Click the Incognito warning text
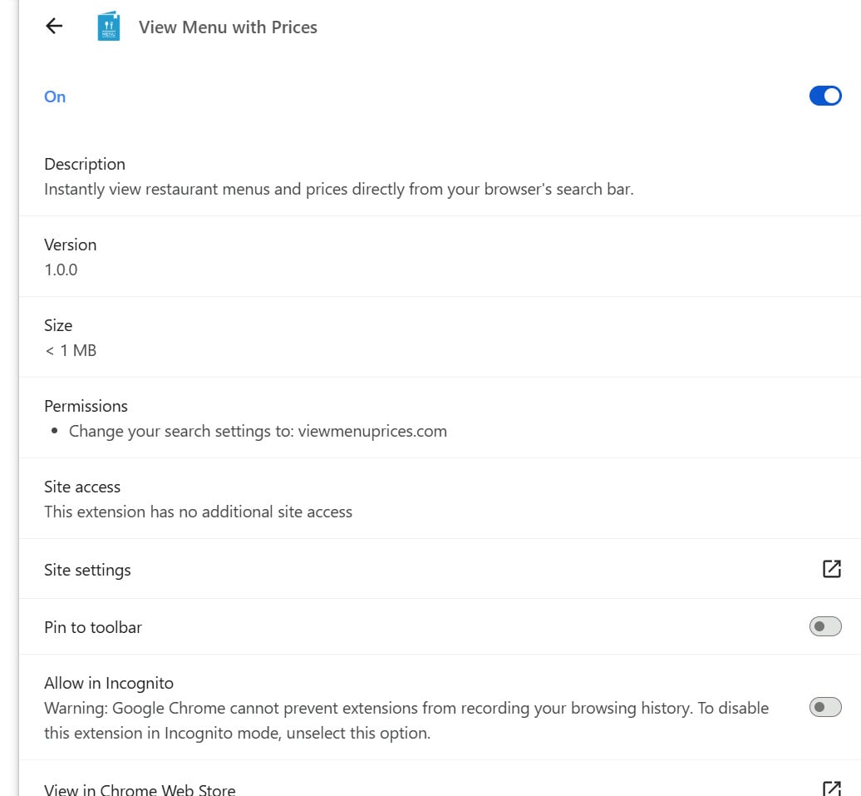This screenshot has width=861, height=796. click(406, 720)
